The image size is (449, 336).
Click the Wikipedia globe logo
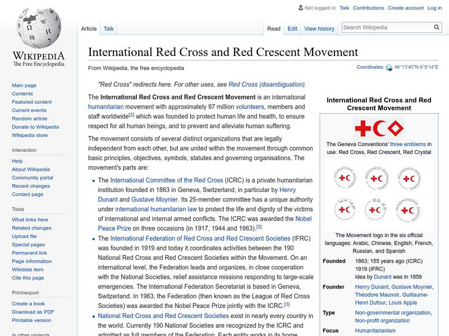click(x=39, y=29)
